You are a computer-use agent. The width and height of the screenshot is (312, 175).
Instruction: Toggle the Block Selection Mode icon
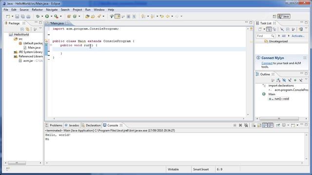click(x=129, y=17)
